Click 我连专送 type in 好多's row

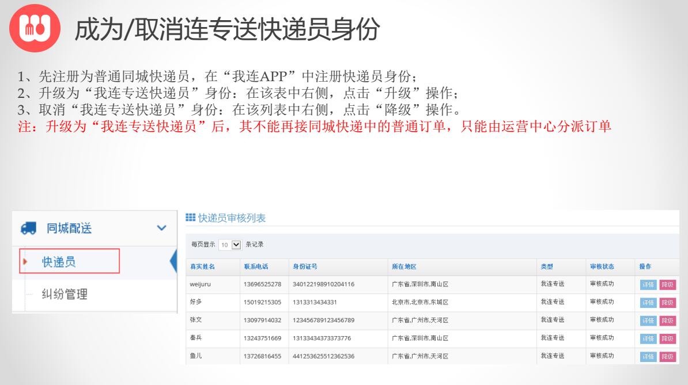[x=553, y=302]
